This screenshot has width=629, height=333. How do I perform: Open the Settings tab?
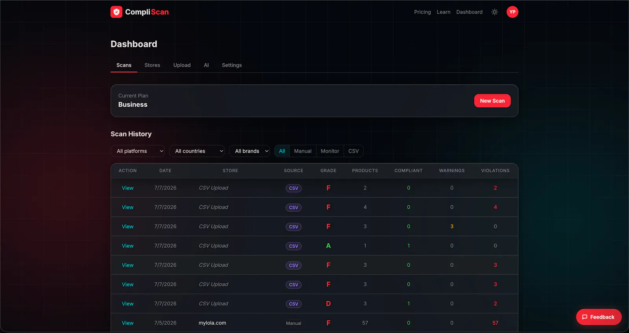(232, 65)
